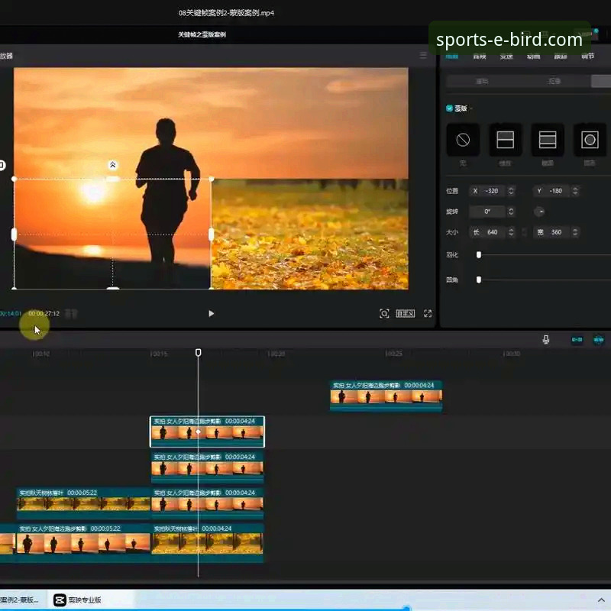Toggle the timeline snapping button above the tracks
The width and height of the screenshot is (611, 611).
pos(577,340)
